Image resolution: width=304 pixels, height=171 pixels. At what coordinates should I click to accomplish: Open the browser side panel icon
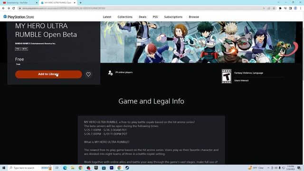tap(290, 8)
